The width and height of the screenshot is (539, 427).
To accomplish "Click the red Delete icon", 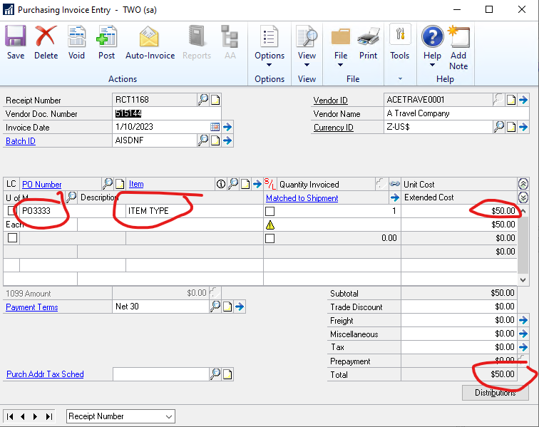I will click(46, 36).
